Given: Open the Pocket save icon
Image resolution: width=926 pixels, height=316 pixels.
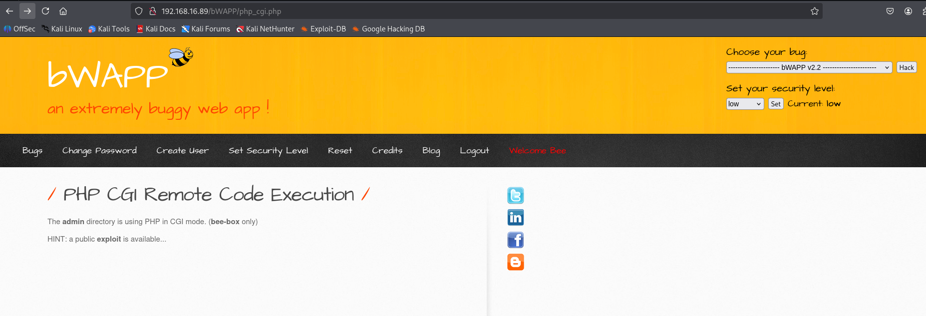Looking at the screenshot, I should pos(890,11).
